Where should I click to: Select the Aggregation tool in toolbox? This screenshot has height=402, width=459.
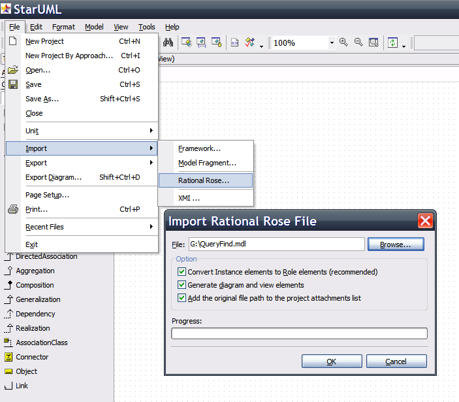pyautogui.click(x=35, y=271)
